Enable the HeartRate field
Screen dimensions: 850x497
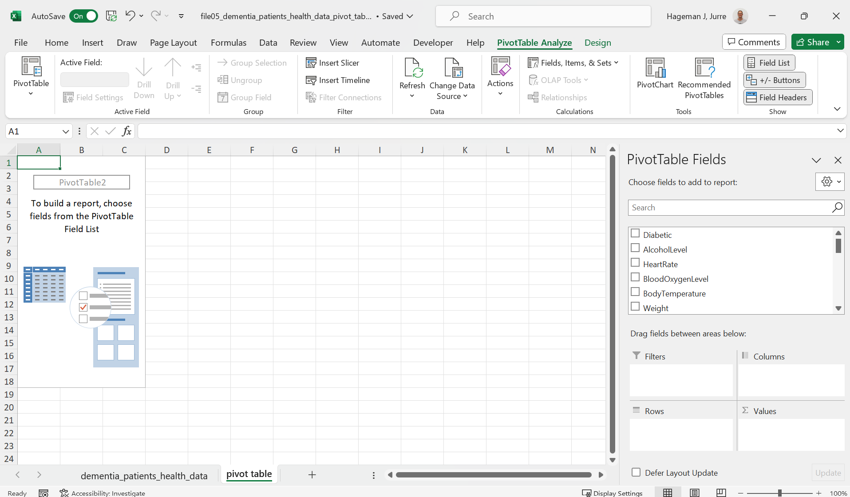point(636,262)
